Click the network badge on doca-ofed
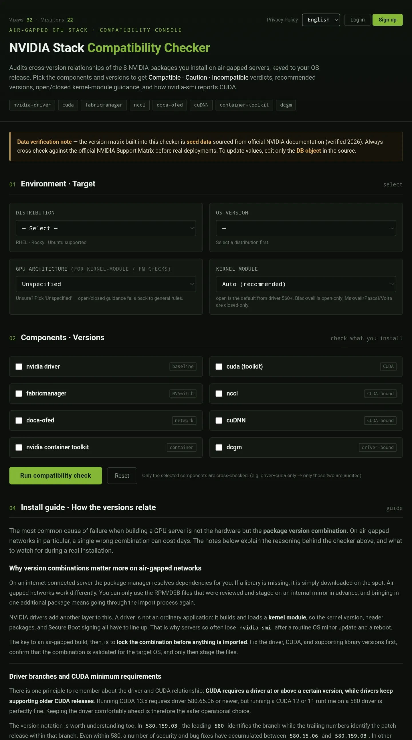This screenshot has width=412, height=740. (x=184, y=421)
